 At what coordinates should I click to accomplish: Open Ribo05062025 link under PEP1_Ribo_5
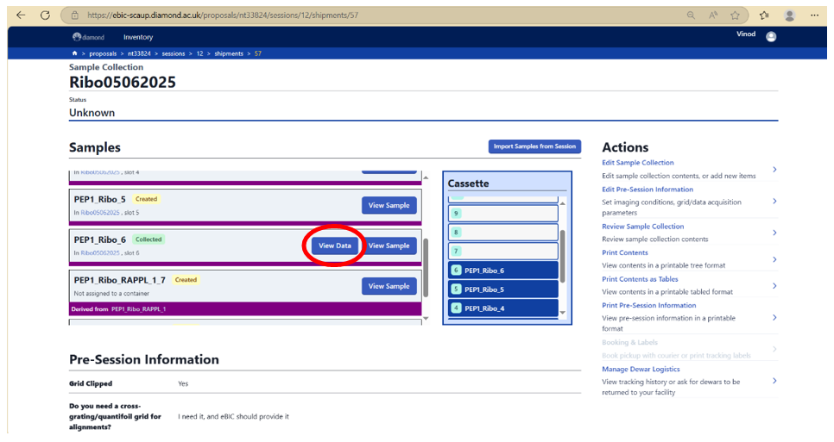click(100, 213)
